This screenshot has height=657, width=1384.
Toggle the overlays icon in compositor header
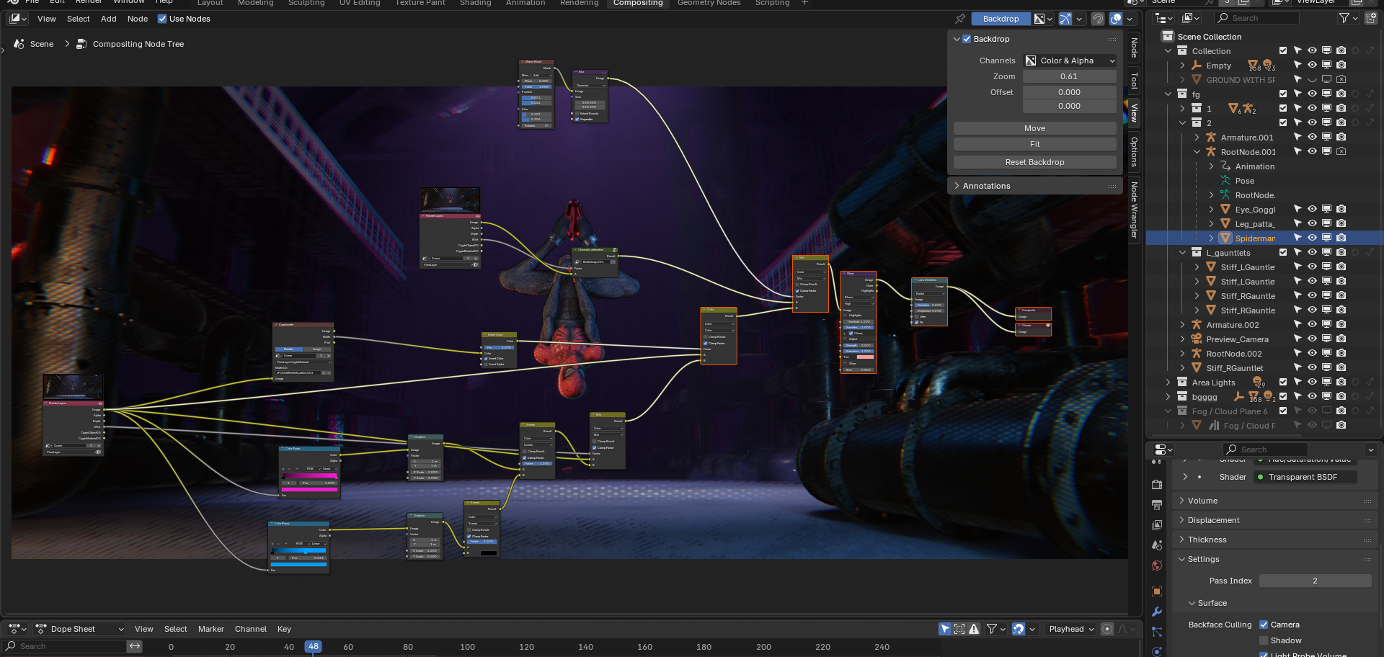click(x=1116, y=19)
